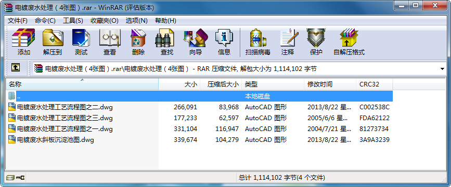Viewport: 451px width, 187px height.
Task: Sort by Name (名称) column header
Action: pyautogui.click(x=82, y=84)
